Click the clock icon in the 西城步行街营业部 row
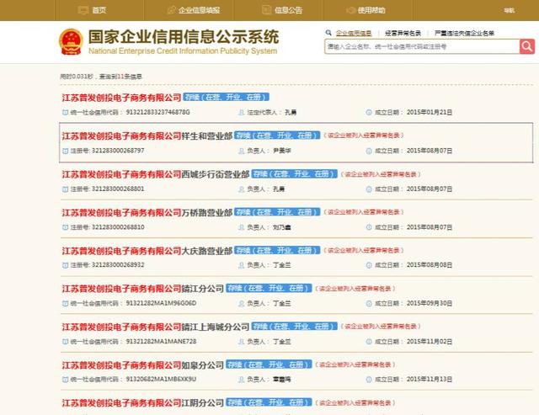Screen dimensions: 539x415 pyautogui.click(x=369, y=189)
